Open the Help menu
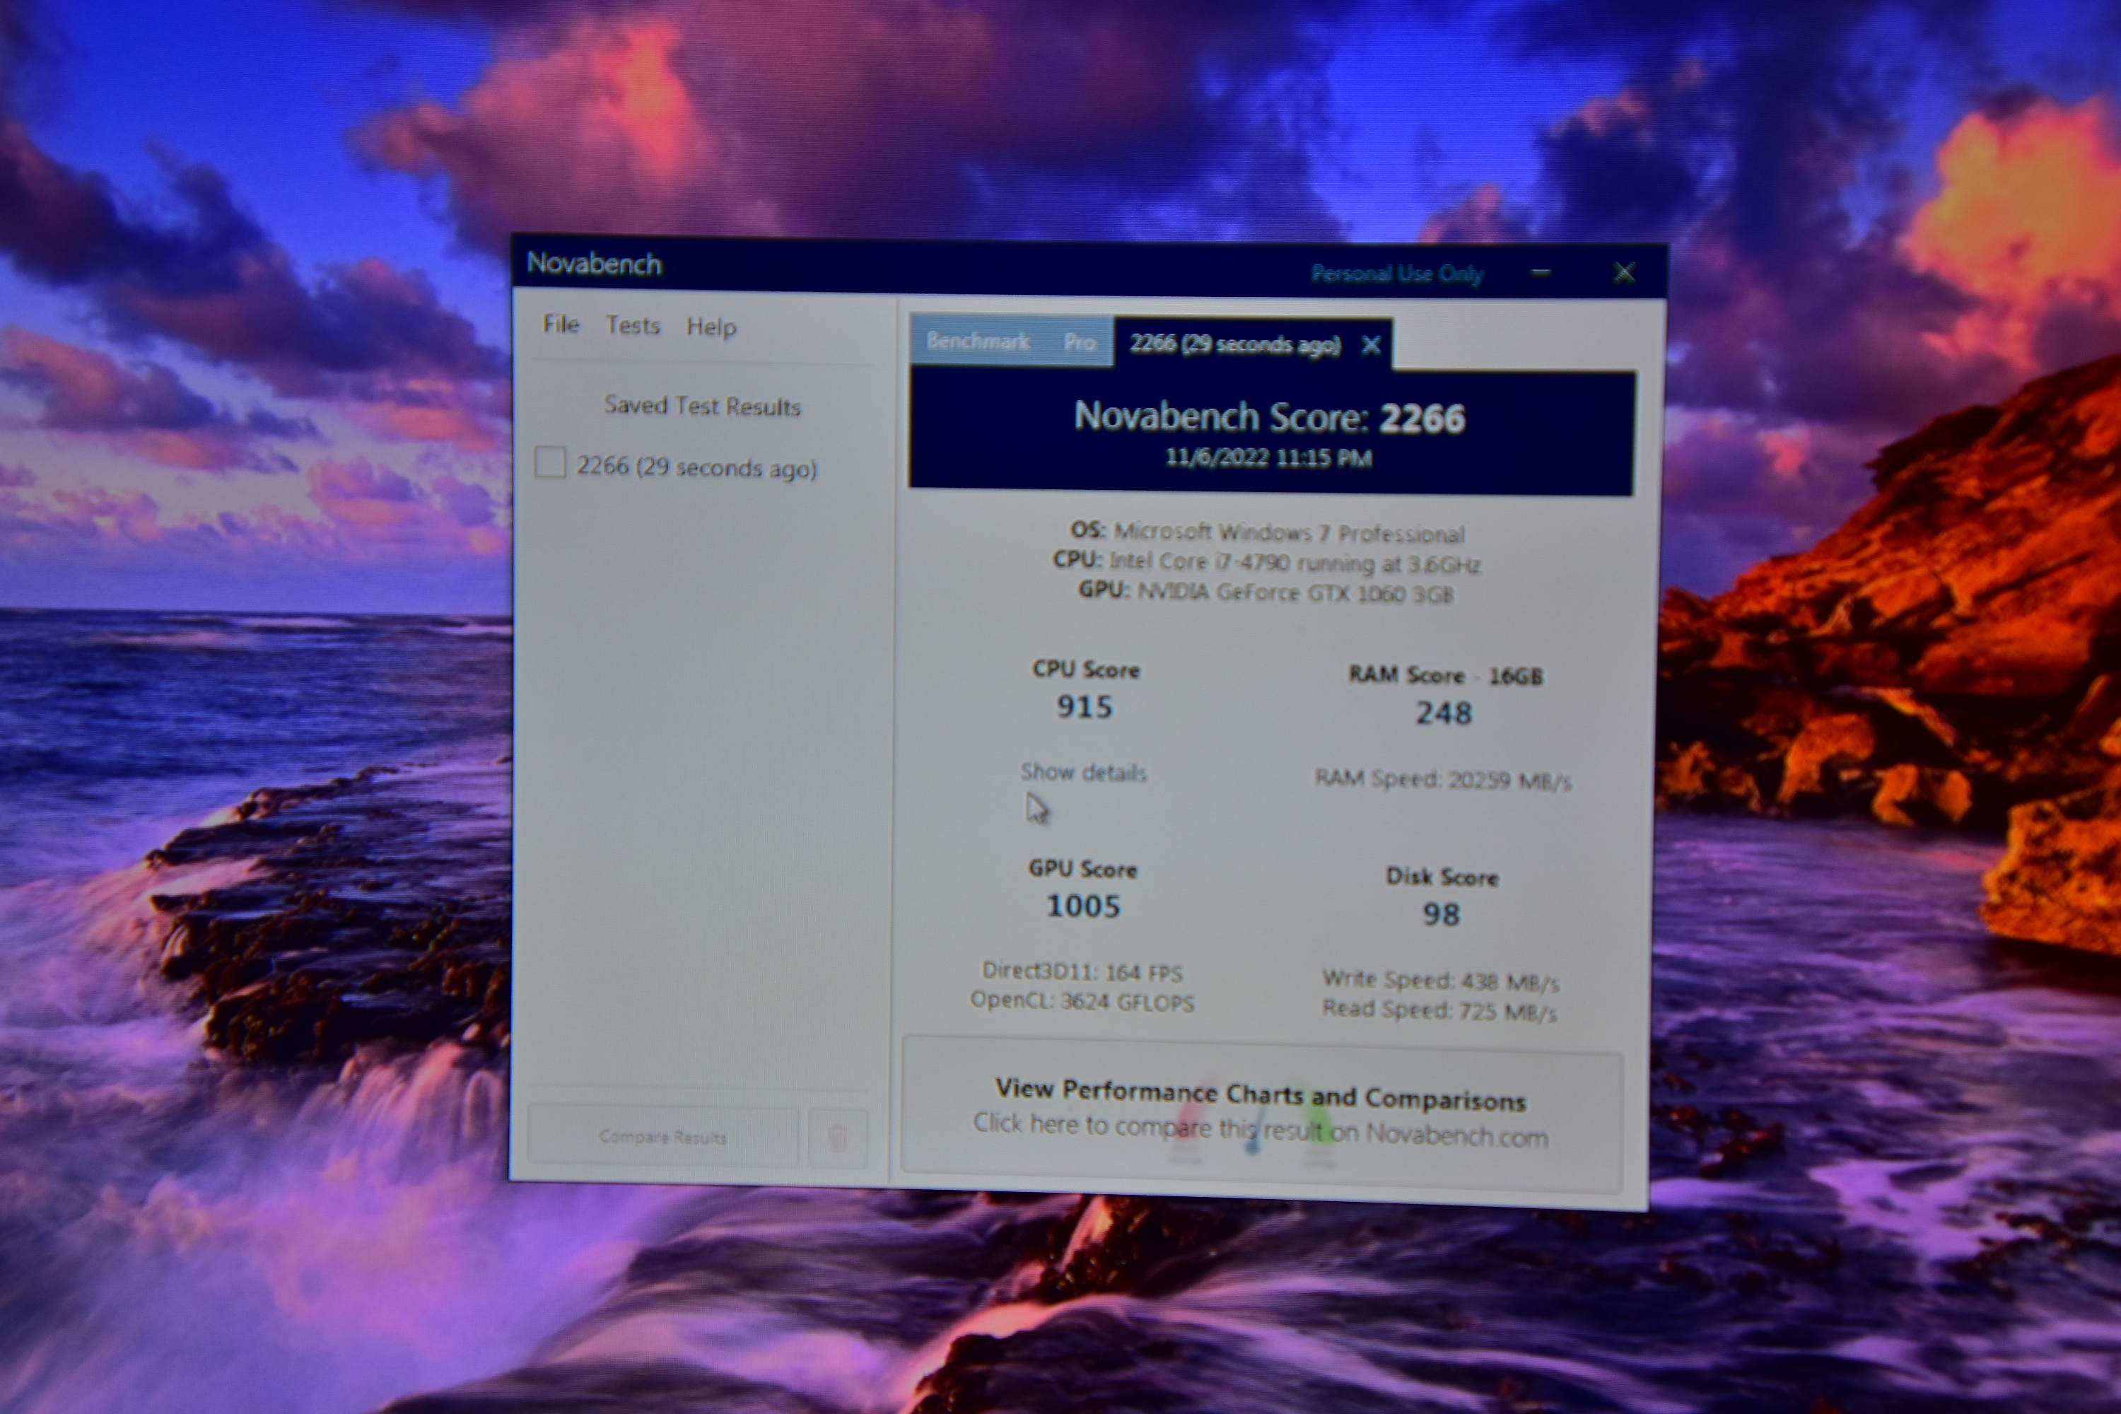2121x1414 pixels. point(711,327)
